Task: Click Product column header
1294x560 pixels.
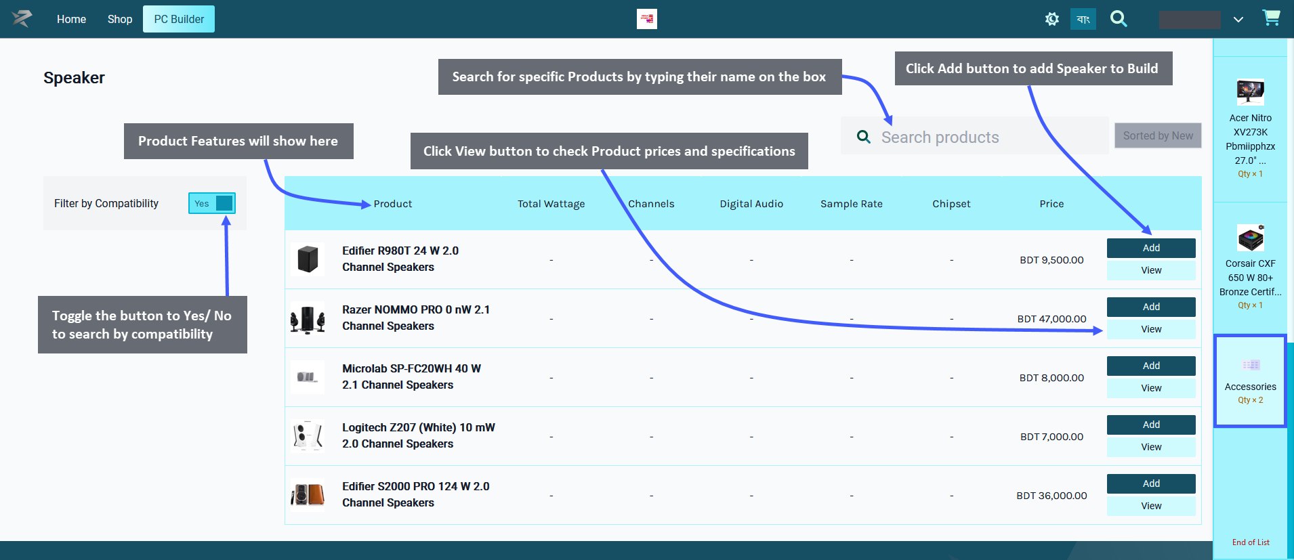Action: (393, 204)
